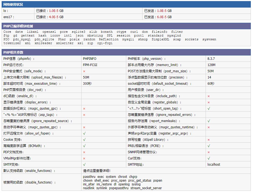Click the 网络使用状况 section header
The height and width of the screenshot is (193, 253).
coord(13,5)
